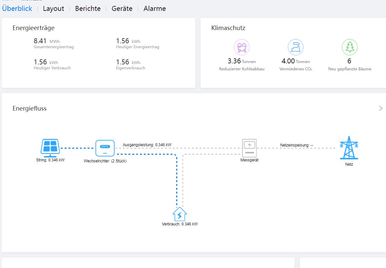Click the Netz power tower icon
The image size is (386, 268).
tap(349, 148)
